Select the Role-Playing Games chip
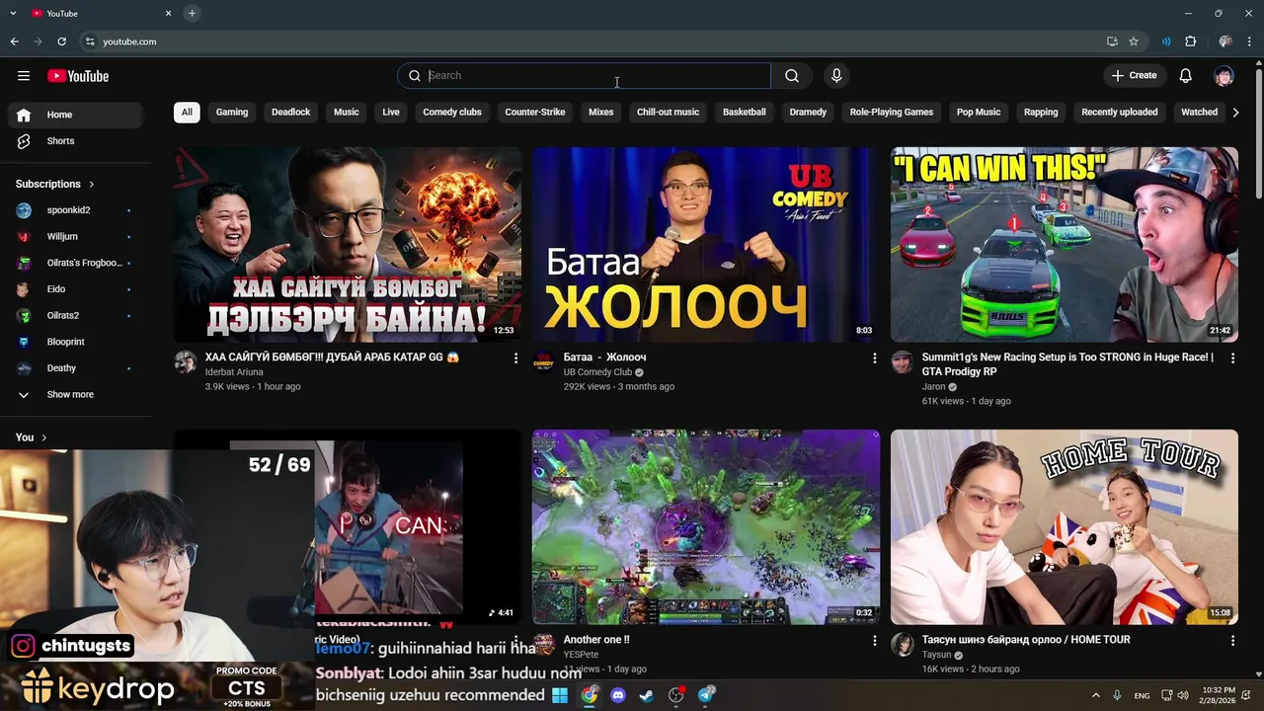The width and height of the screenshot is (1264, 711). click(892, 112)
